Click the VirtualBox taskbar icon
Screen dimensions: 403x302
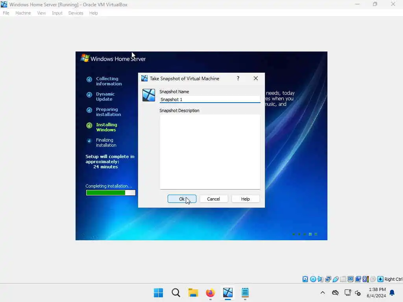pyautogui.click(x=228, y=293)
